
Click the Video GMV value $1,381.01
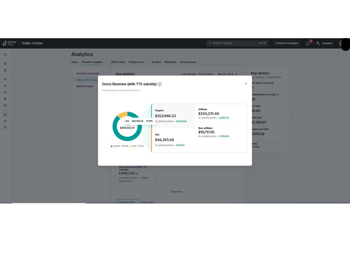point(259,122)
